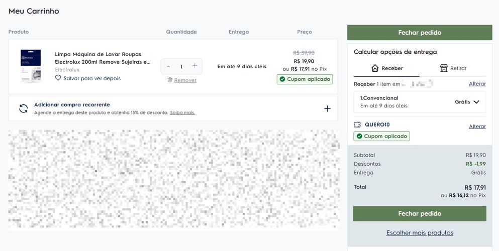Switch to the Receber tab
The width and height of the screenshot is (499, 251).
coord(386,68)
